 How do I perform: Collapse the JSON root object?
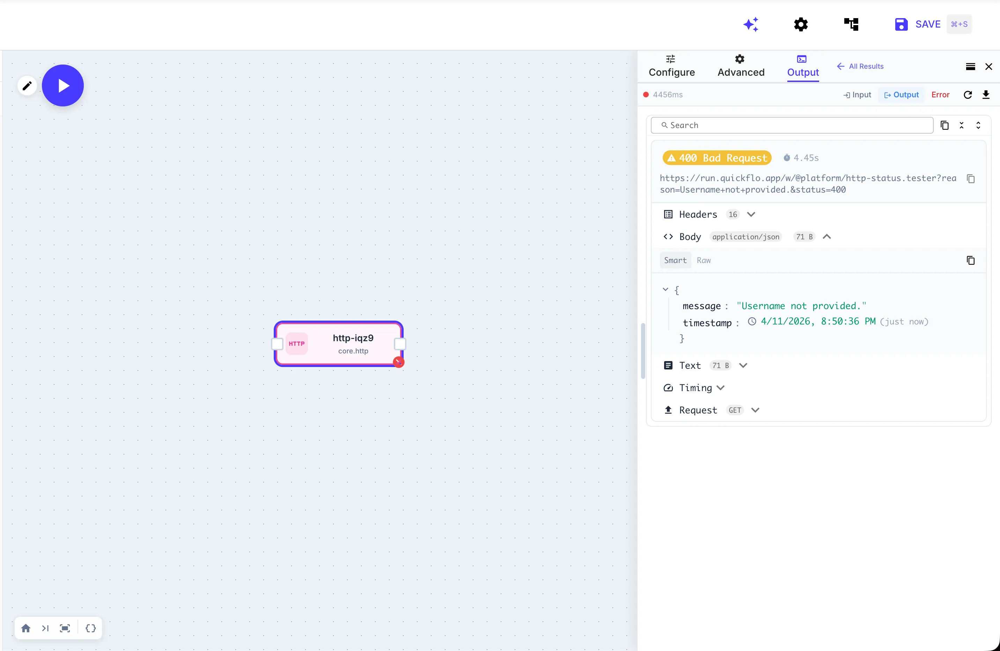tap(665, 289)
